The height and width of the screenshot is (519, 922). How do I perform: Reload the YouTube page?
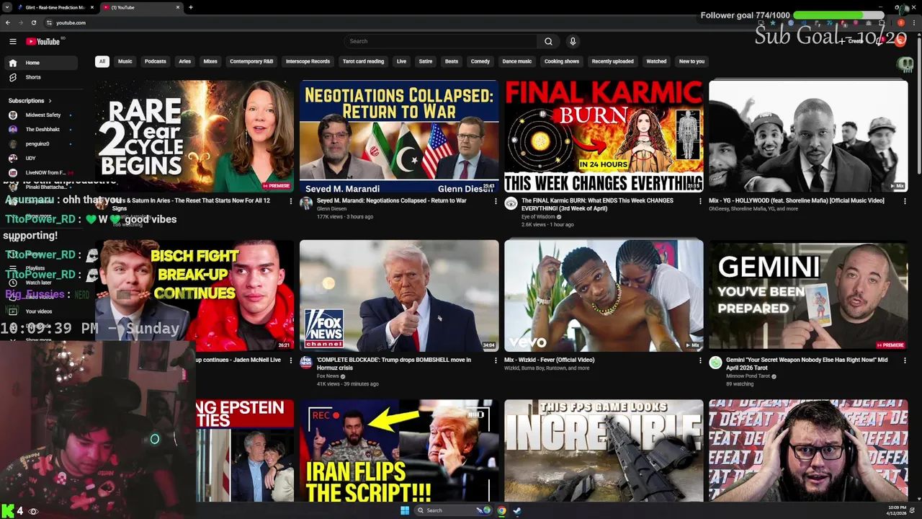click(33, 22)
